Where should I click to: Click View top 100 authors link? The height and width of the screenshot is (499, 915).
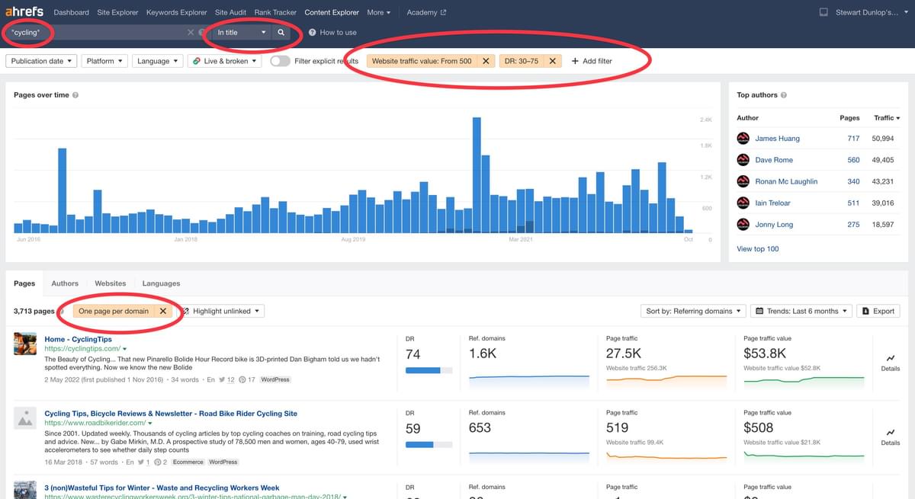tap(757, 249)
